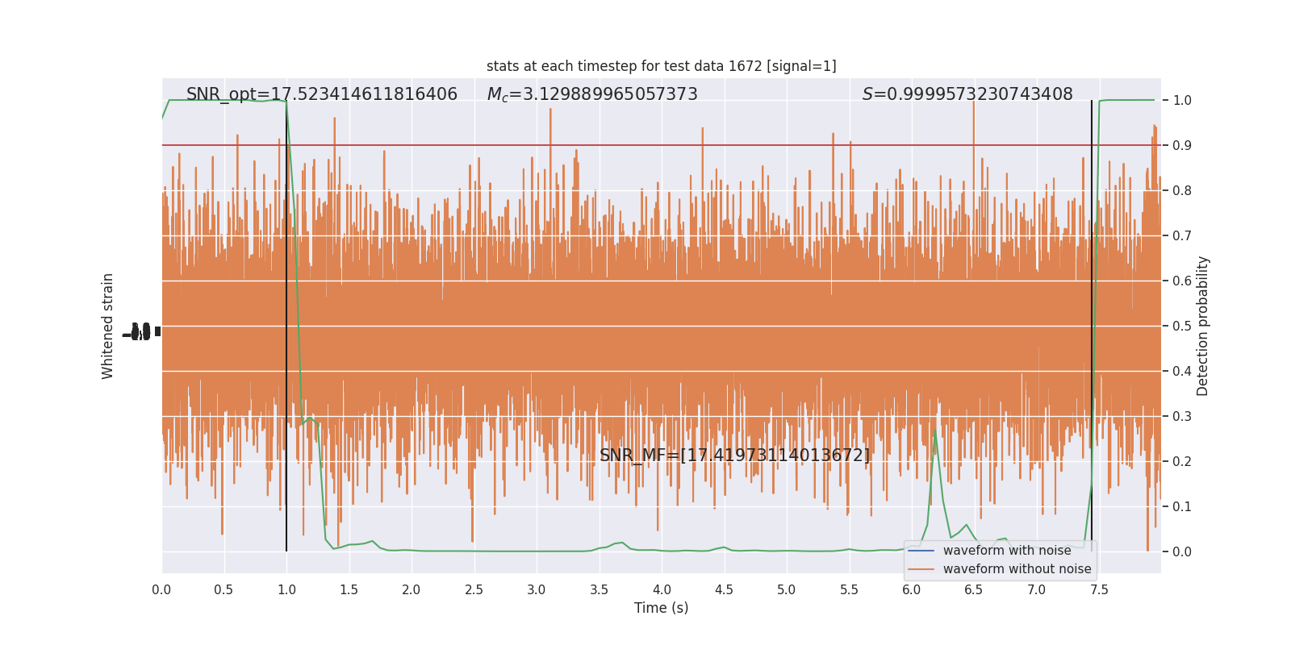Click the 0.5 tick on detection probability axis
The height and width of the screenshot is (645, 1291).
(x=1182, y=326)
